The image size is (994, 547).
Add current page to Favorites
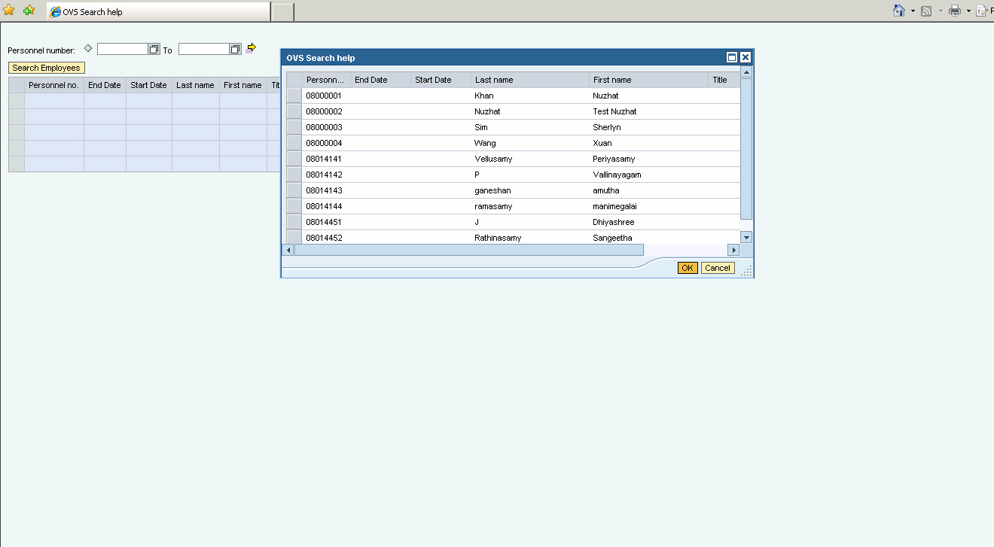tap(28, 11)
